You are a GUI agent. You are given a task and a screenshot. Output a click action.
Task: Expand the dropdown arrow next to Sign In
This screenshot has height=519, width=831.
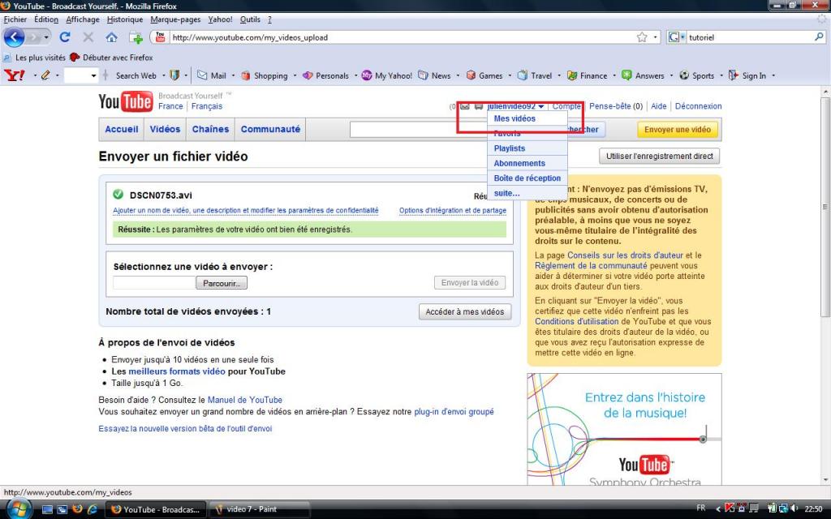click(x=773, y=75)
